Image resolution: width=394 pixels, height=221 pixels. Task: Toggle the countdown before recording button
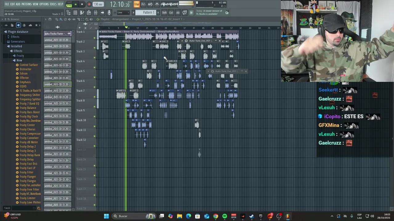coord(143,4)
